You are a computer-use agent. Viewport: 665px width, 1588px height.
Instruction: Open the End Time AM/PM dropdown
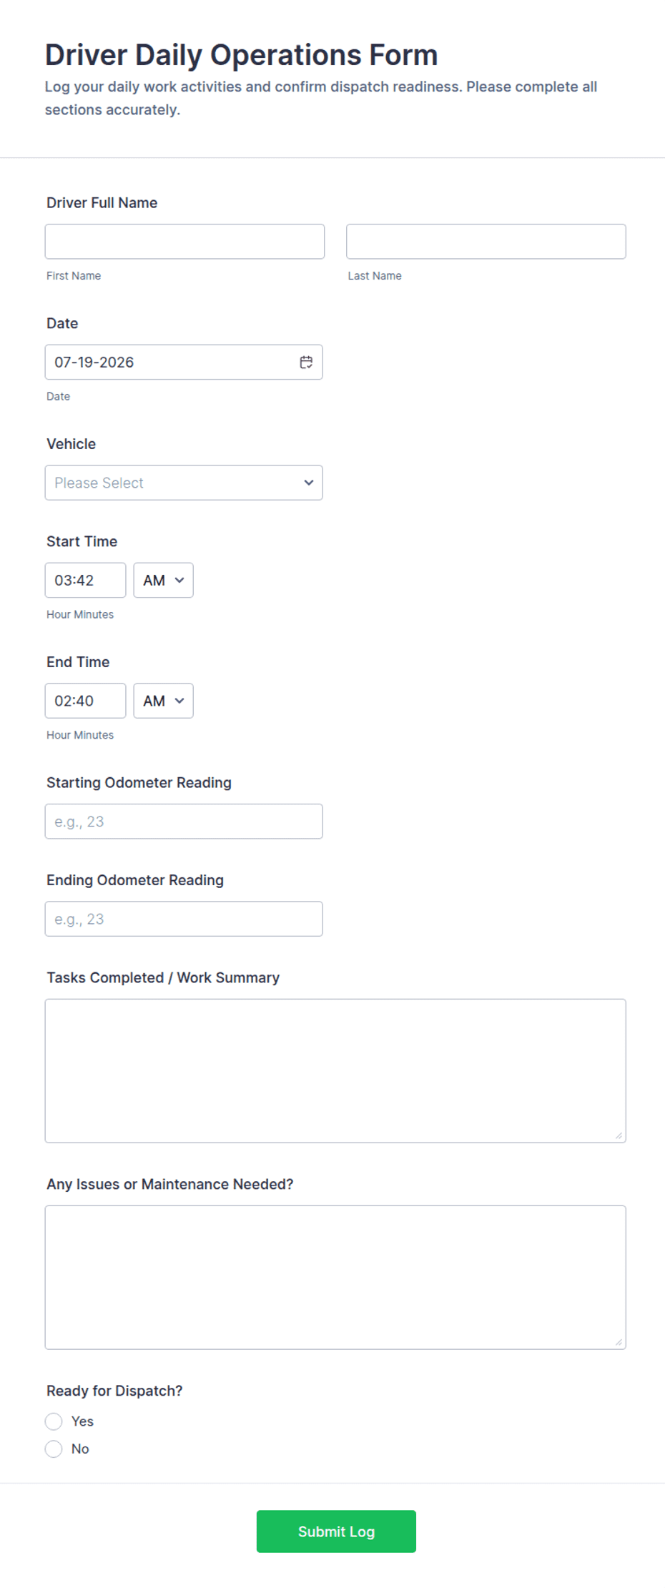(x=163, y=701)
